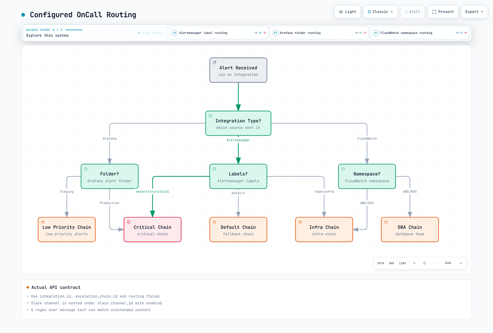The height and width of the screenshot is (333, 493).
Task: Enable LENS mode in the canvas toolbar
Action: coord(403,263)
